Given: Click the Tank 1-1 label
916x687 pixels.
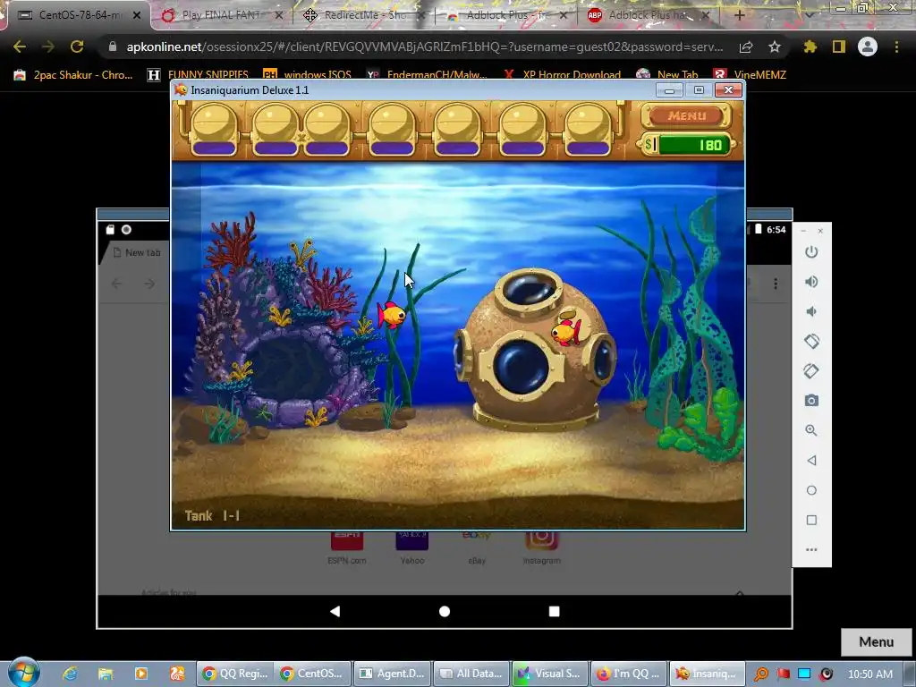Looking at the screenshot, I should pos(212,516).
